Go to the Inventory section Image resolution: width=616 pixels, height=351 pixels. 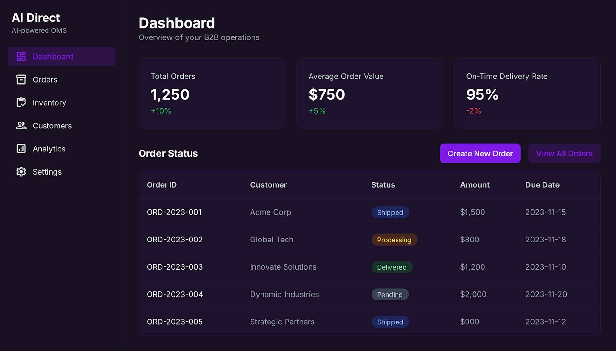pos(49,102)
